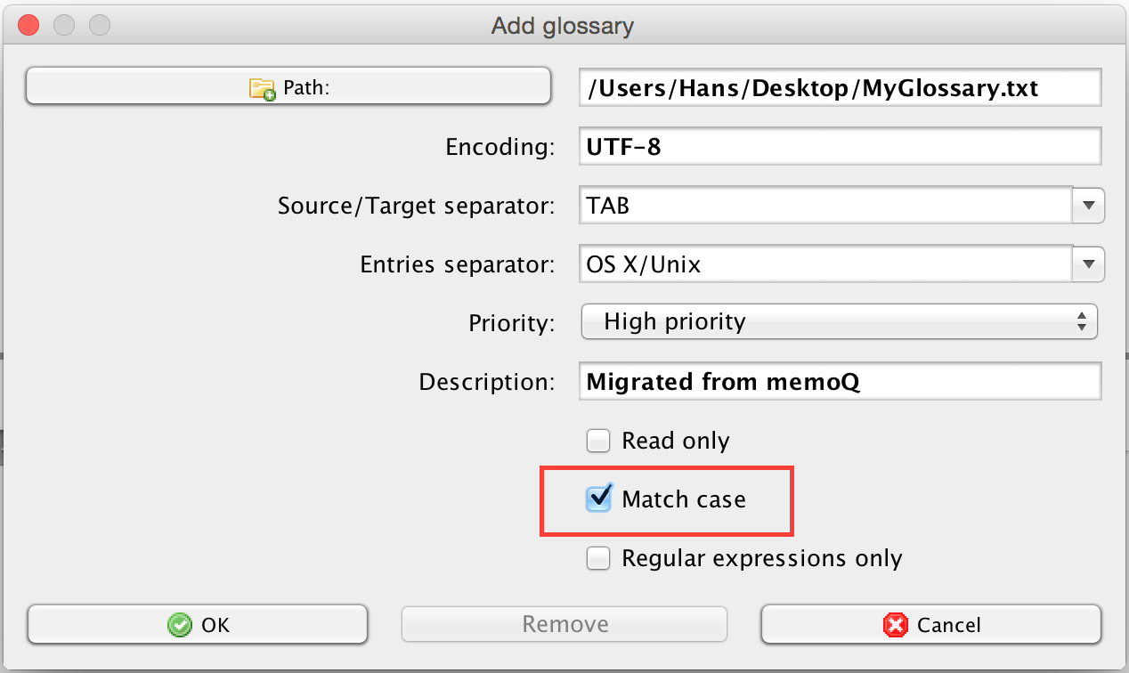This screenshot has width=1129, height=673.
Task: Open Entries separator dropdown arrow
Action: pos(1087,264)
